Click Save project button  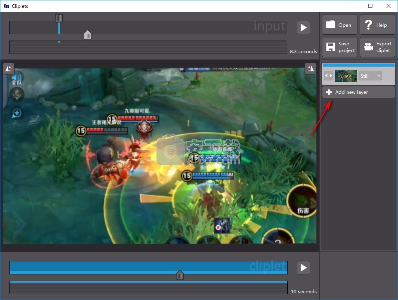pyautogui.click(x=339, y=47)
